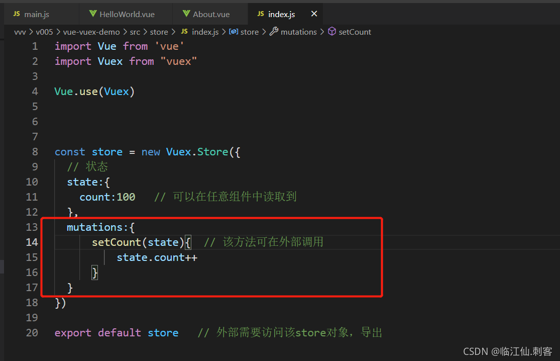Screen dimensions: 560x361
Task: Click the 外部需要访问该store对象 comment
Action: click(290, 333)
